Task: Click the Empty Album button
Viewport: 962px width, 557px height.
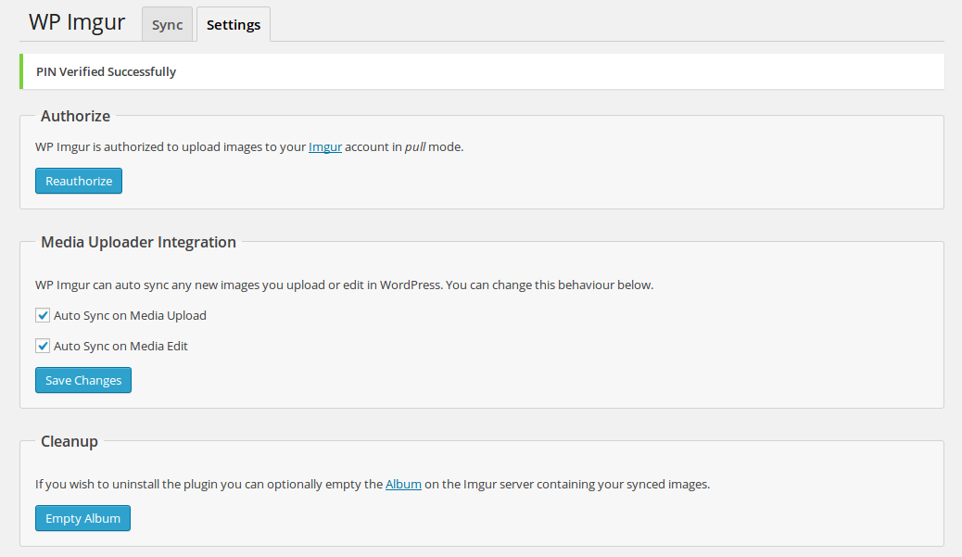Action: [x=82, y=518]
